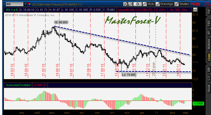Click the small blue circle before /DX

4,4
